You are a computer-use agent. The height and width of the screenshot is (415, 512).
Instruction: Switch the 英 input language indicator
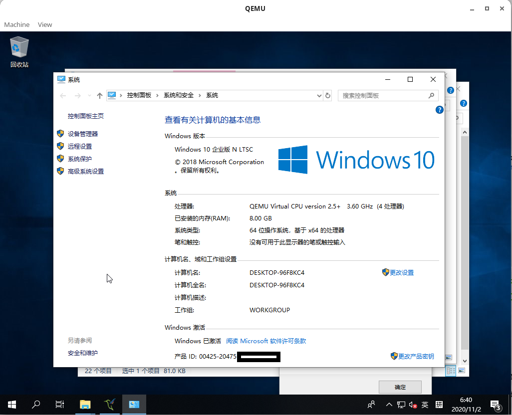coord(425,405)
